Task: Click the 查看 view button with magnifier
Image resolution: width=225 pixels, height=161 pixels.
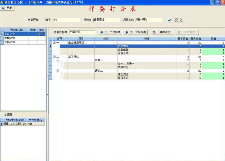Action: coord(8,114)
